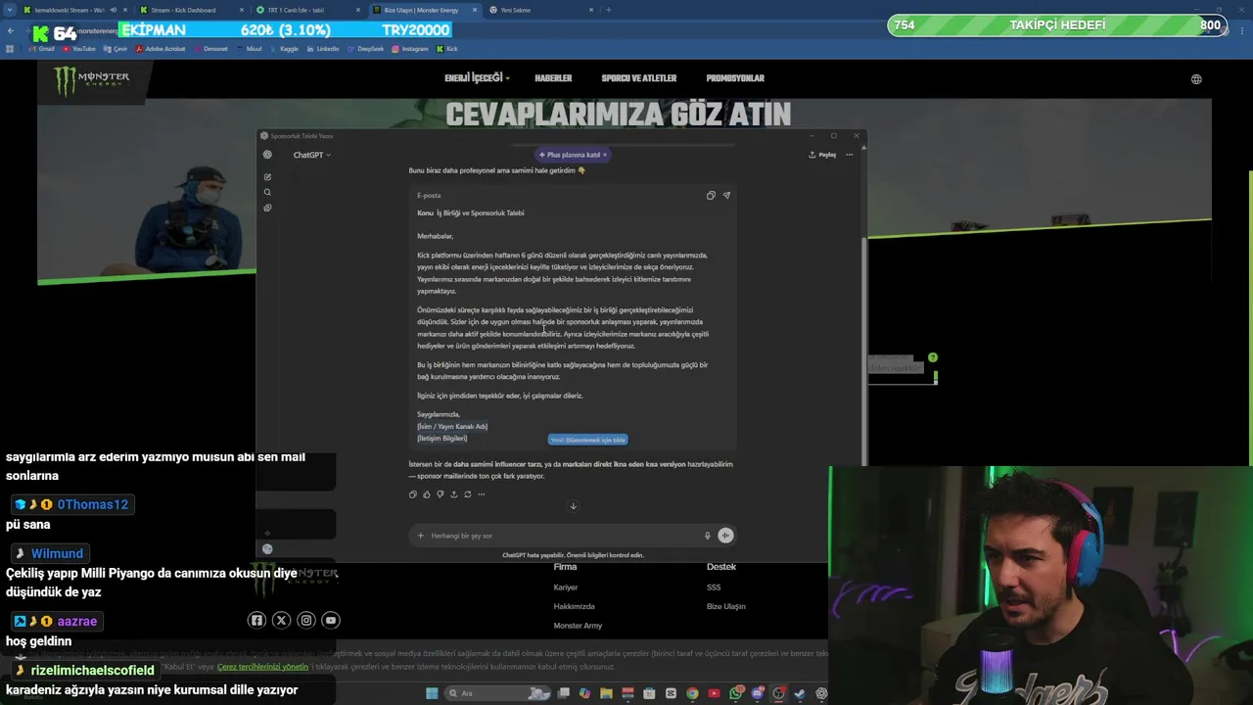Share the ChatGPT response via upload icon
Image resolution: width=1253 pixels, height=705 pixels.
click(453, 494)
